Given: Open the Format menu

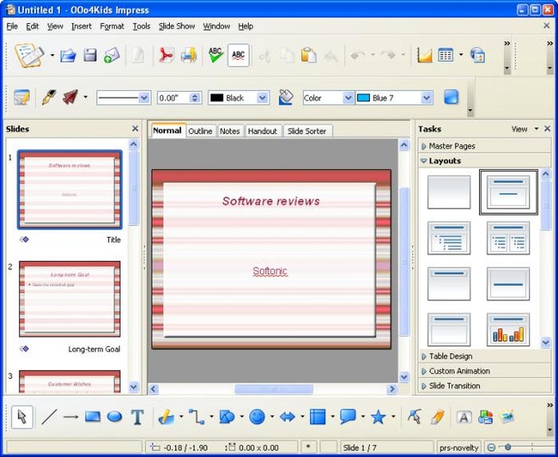Looking at the screenshot, I should (x=112, y=26).
